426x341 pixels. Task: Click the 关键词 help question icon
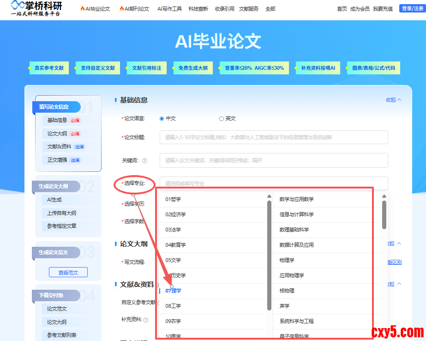pyautogui.click(x=144, y=161)
